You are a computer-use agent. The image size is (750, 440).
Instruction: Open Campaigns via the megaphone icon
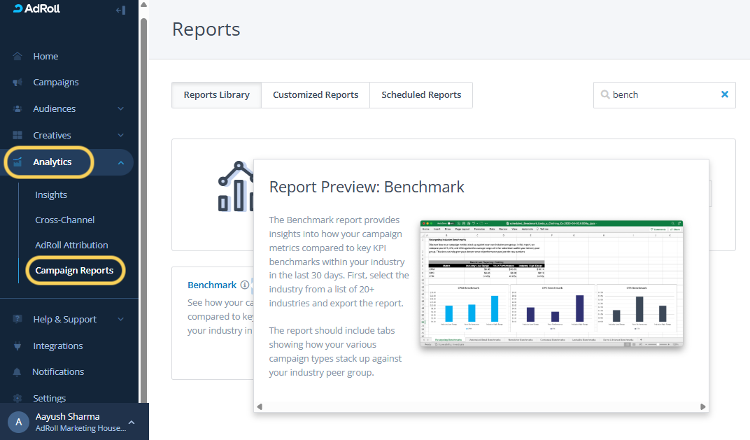[17, 83]
